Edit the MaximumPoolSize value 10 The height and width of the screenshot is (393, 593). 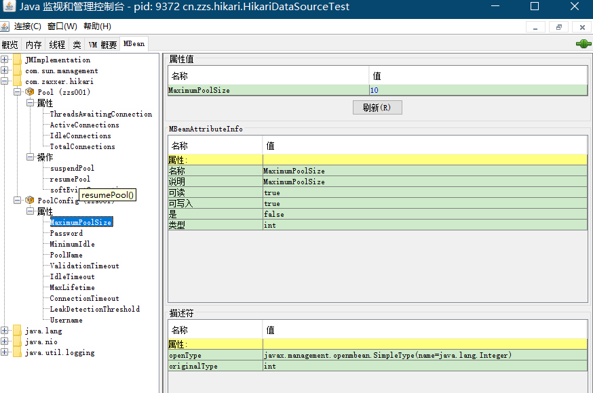click(x=478, y=90)
